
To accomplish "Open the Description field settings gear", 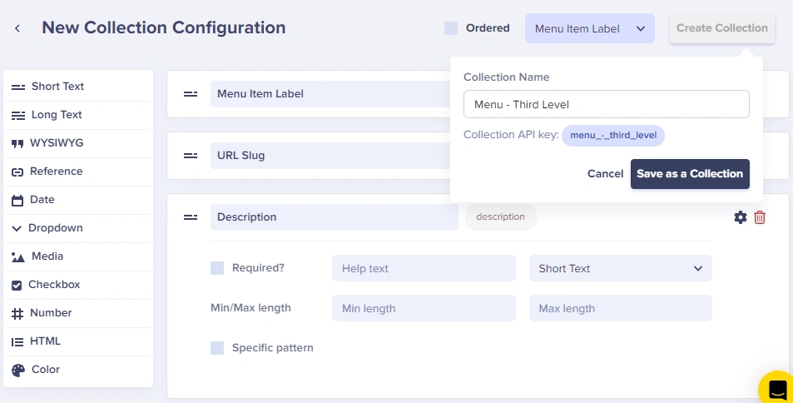I will [741, 217].
